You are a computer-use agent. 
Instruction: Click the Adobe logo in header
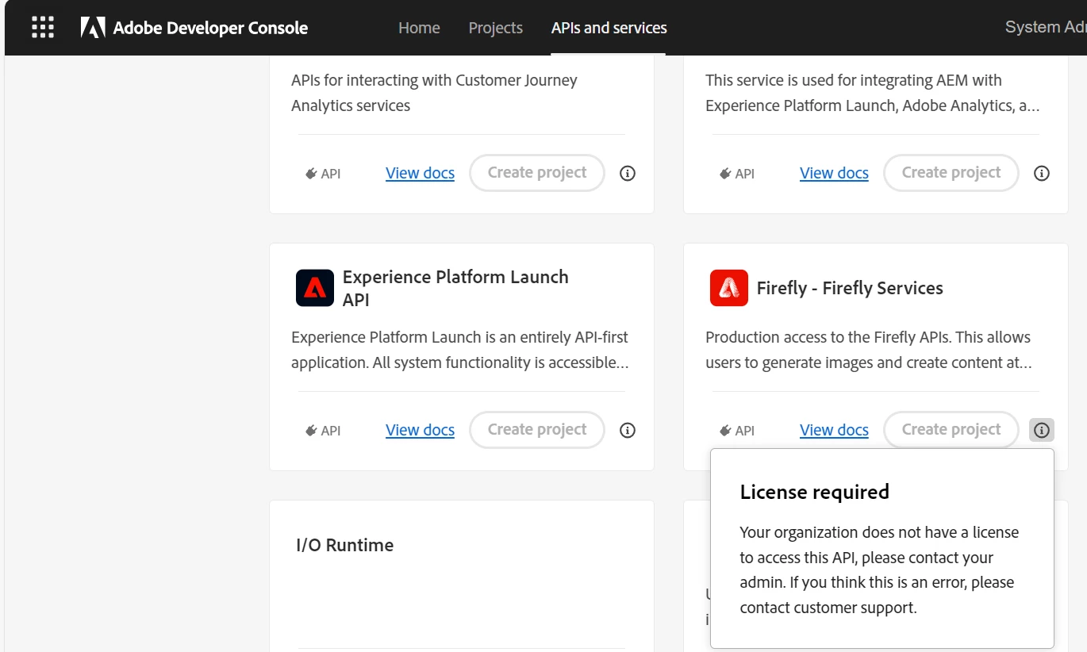point(93,28)
